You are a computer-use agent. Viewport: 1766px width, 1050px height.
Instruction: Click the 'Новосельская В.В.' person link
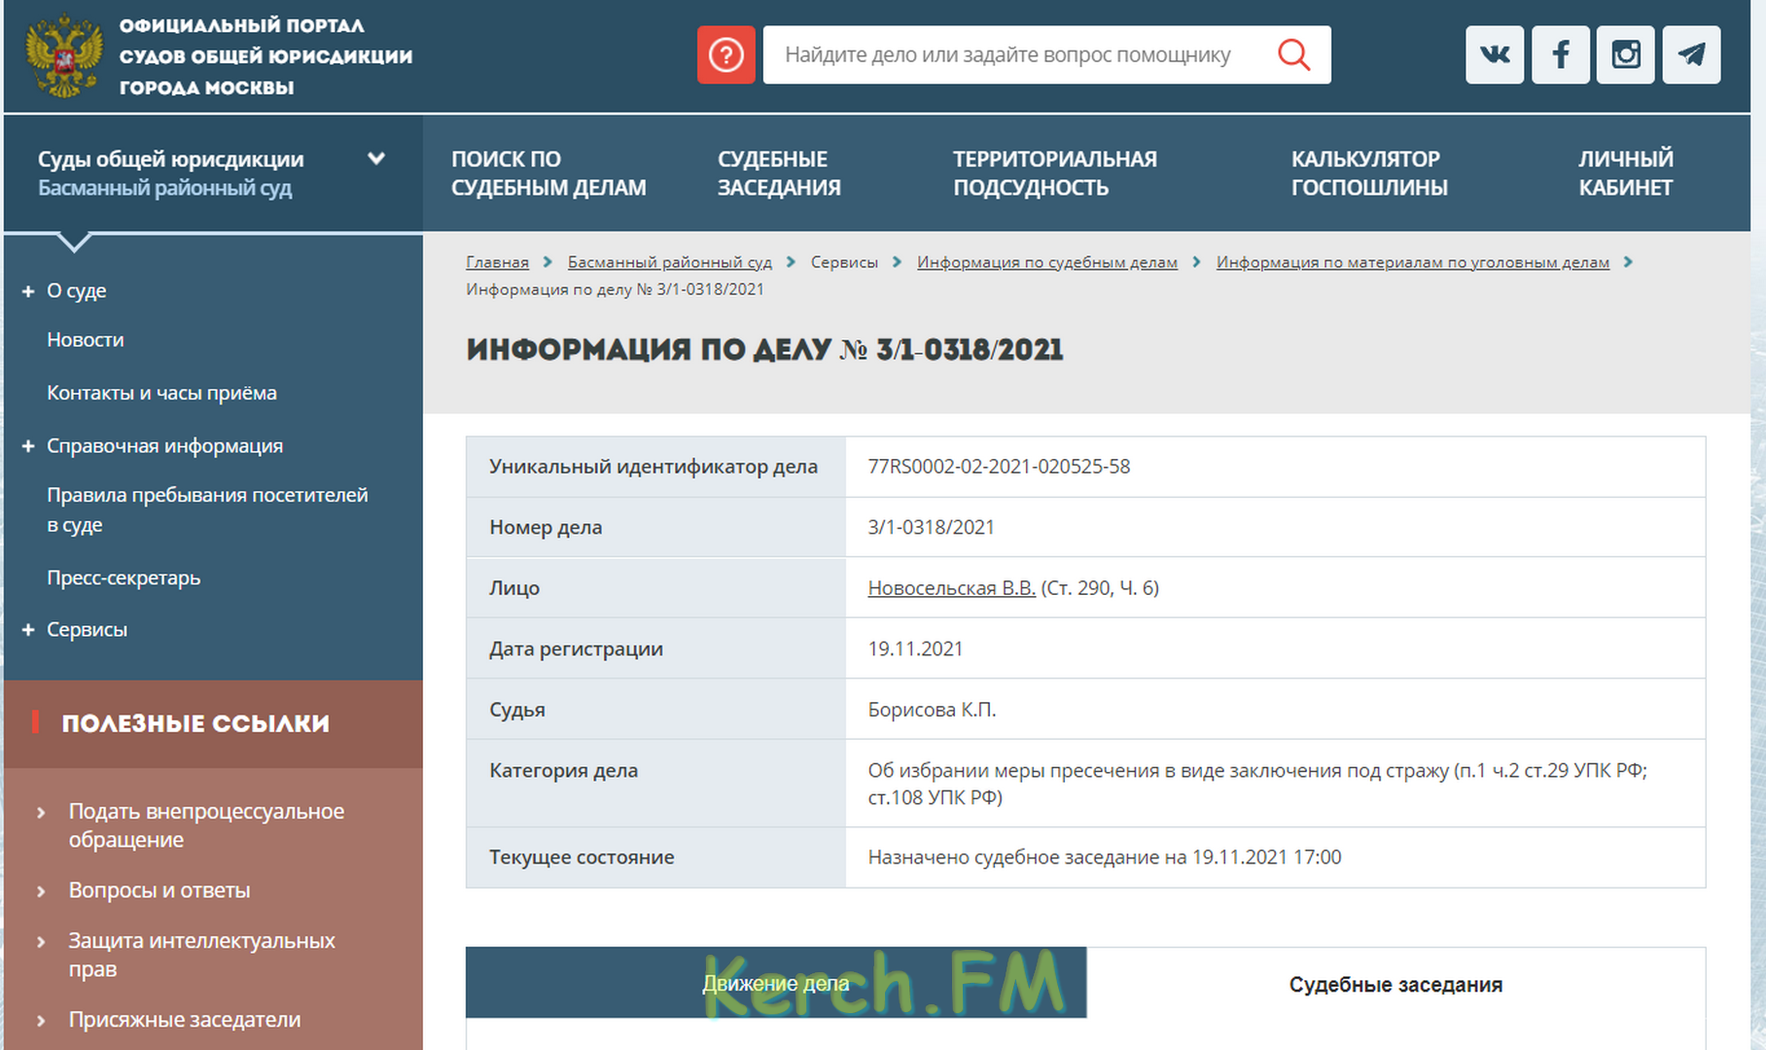click(950, 588)
